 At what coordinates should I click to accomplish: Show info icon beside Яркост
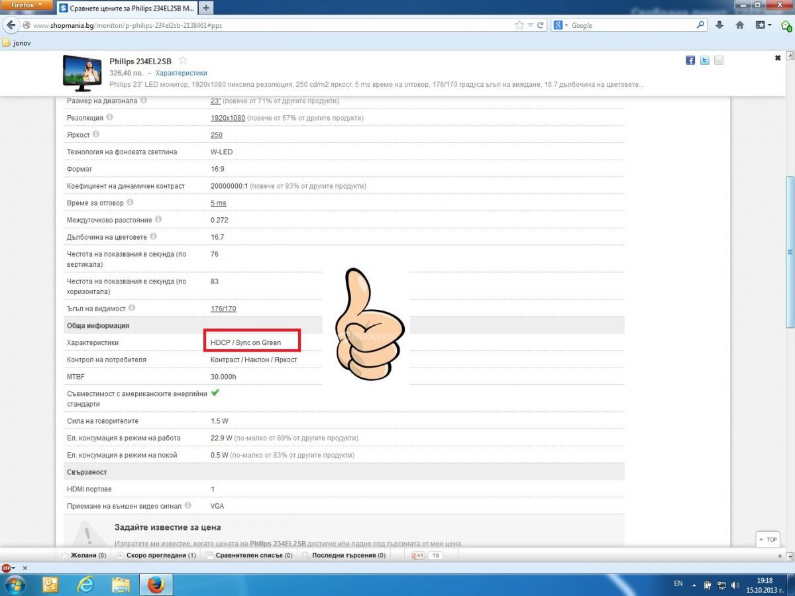click(x=96, y=134)
